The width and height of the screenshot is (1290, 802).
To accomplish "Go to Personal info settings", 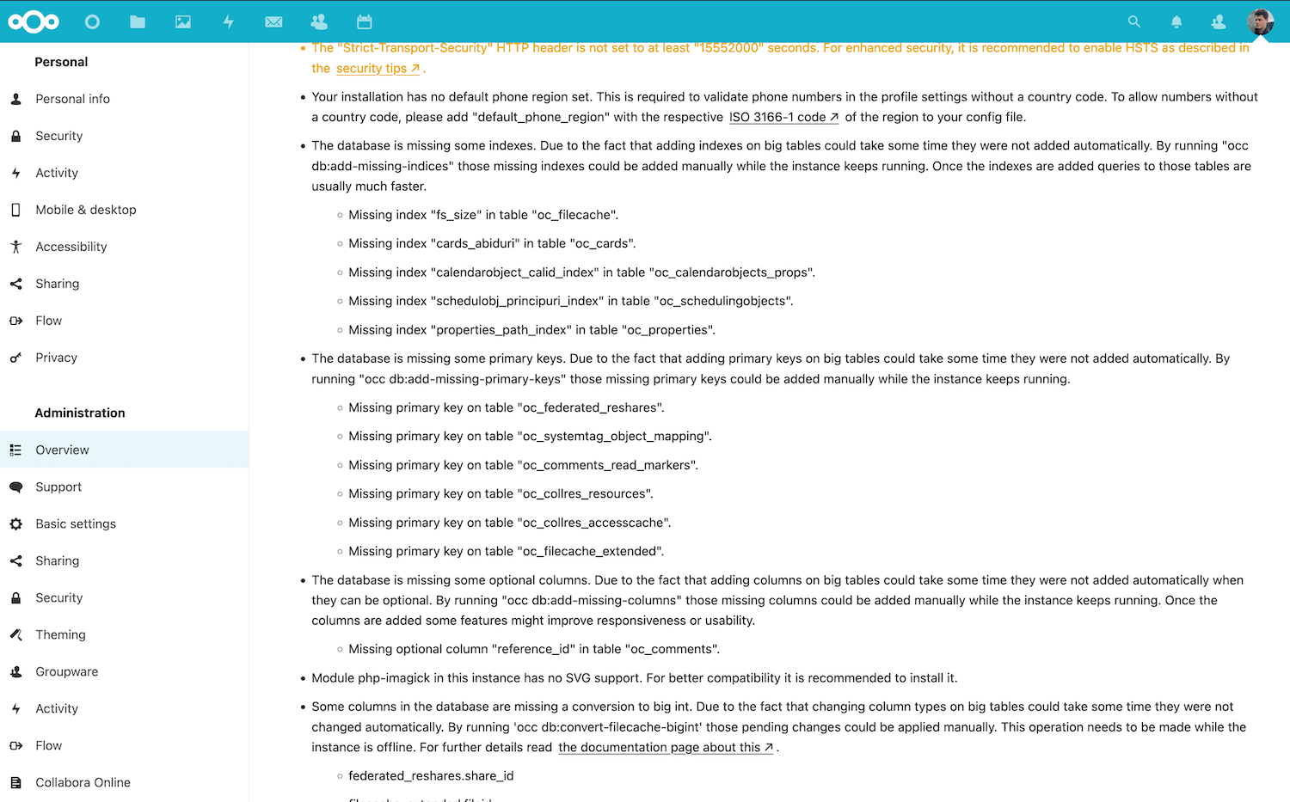I will [x=72, y=99].
